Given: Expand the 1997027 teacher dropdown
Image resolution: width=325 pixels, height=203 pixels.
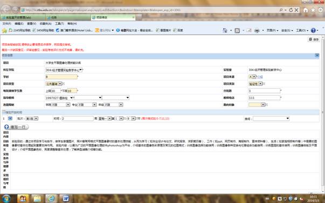Looking at the screenshot, I should pyautogui.click(x=59, y=98).
